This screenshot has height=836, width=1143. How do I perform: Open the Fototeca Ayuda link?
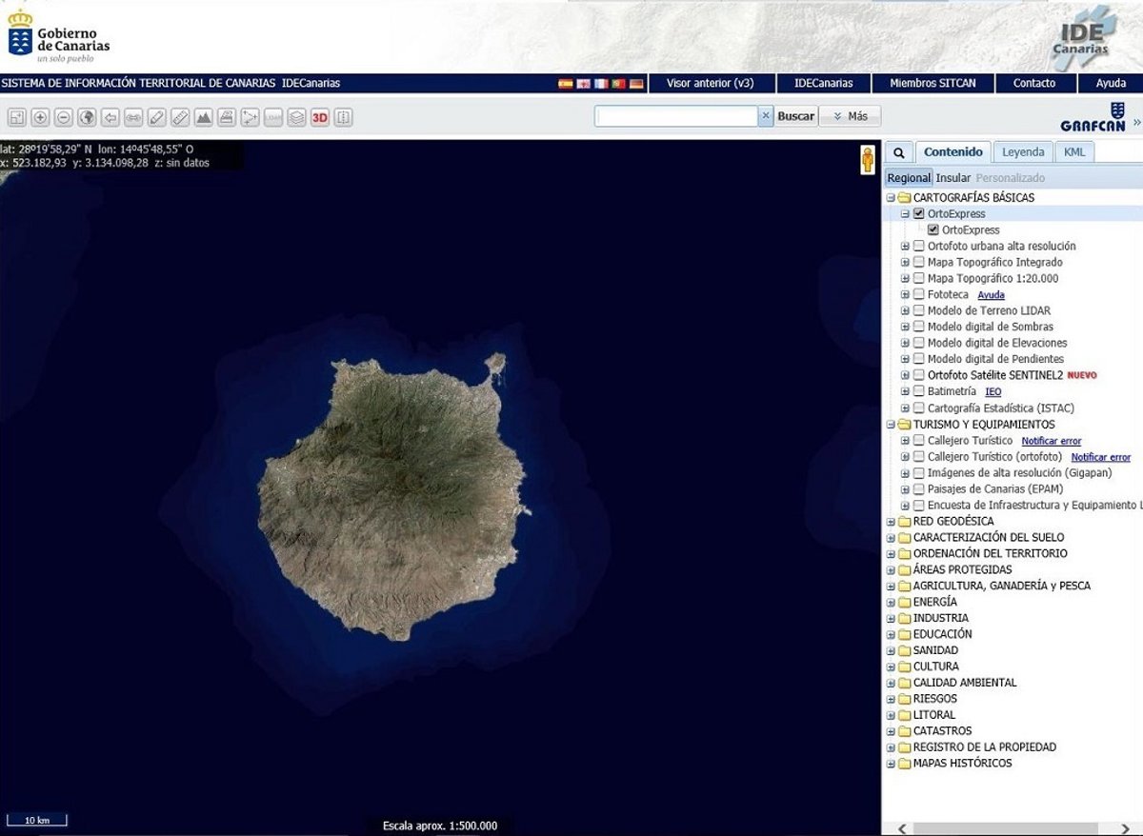[991, 295]
